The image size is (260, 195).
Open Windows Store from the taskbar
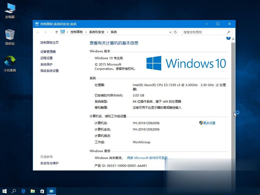point(42,191)
